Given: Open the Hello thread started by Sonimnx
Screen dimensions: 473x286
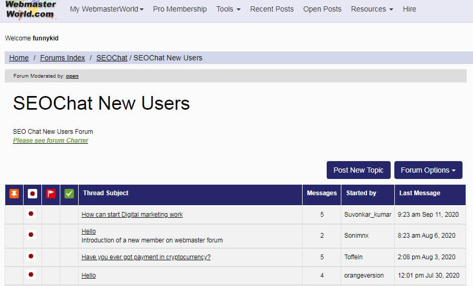Looking at the screenshot, I should point(89,231).
